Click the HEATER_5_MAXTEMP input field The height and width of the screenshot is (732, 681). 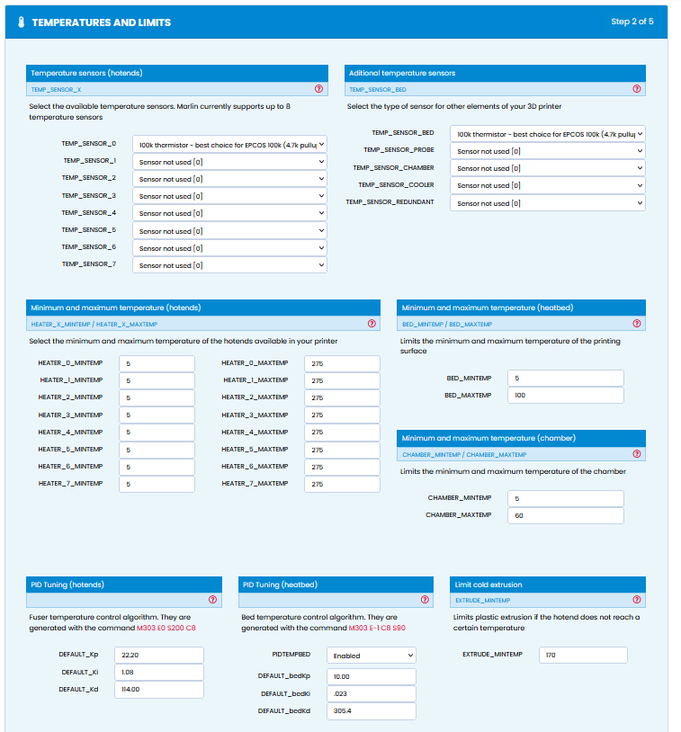coord(343,450)
